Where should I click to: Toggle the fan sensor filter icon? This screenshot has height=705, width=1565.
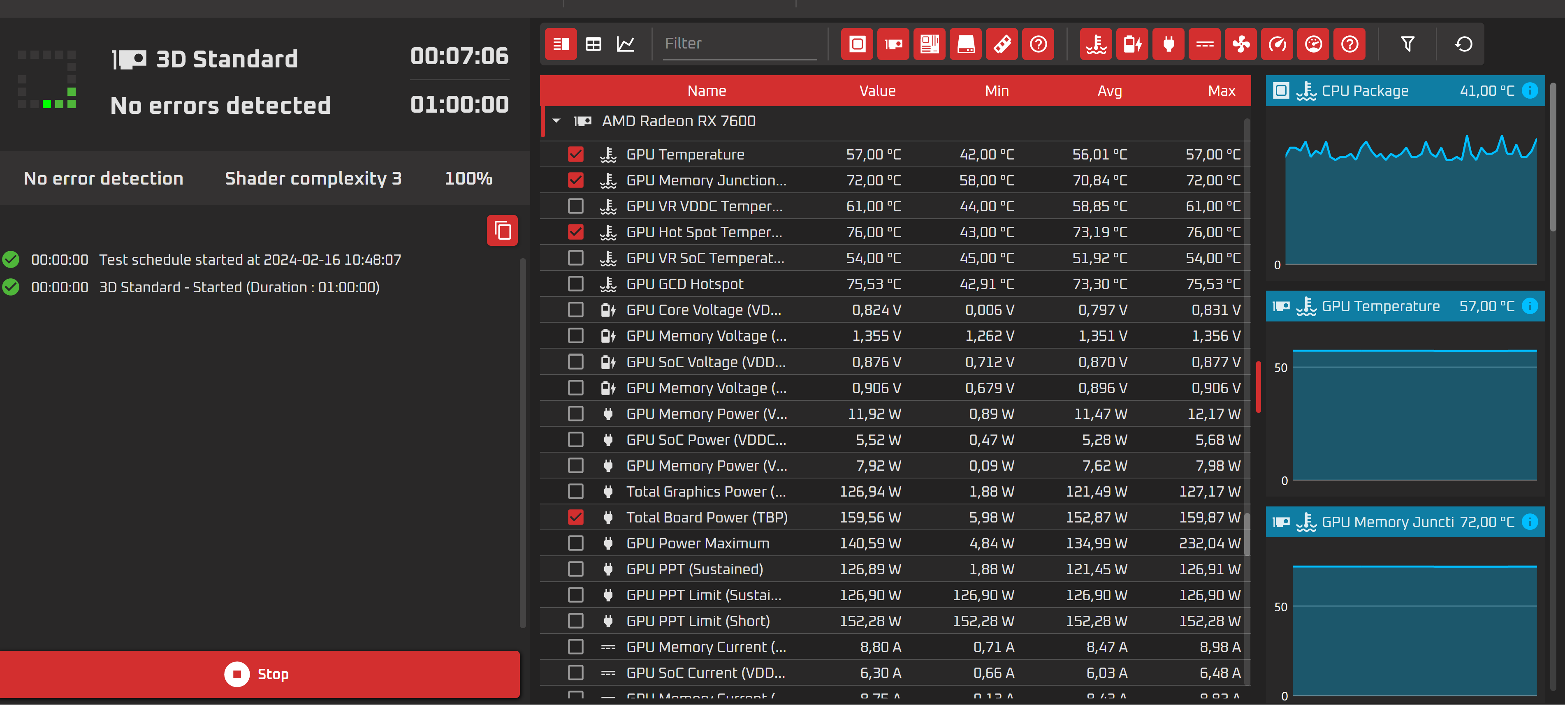click(1240, 44)
